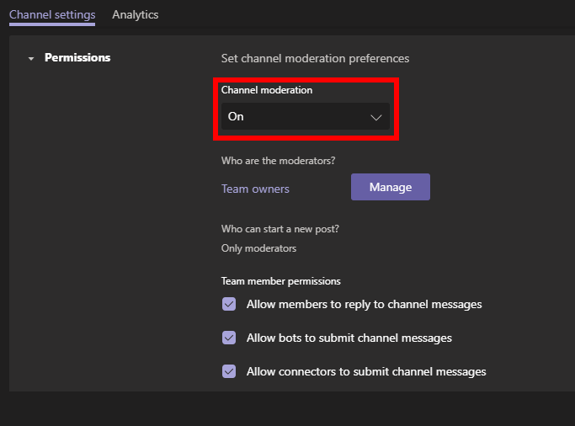Click the 'Team member permissions' heading
The image size is (575, 426).
281,281
